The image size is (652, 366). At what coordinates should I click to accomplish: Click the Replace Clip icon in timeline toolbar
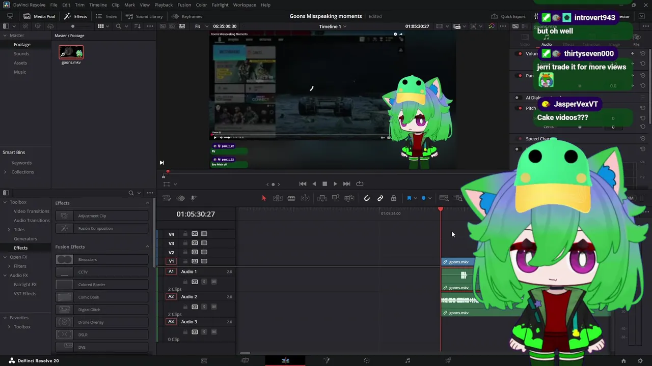pyautogui.click(x=349, y=198)
